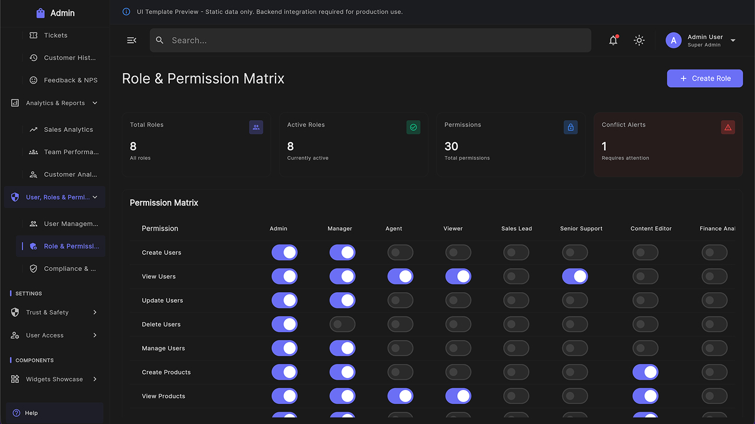Click the Total Roles card icon

coord(256,127)
